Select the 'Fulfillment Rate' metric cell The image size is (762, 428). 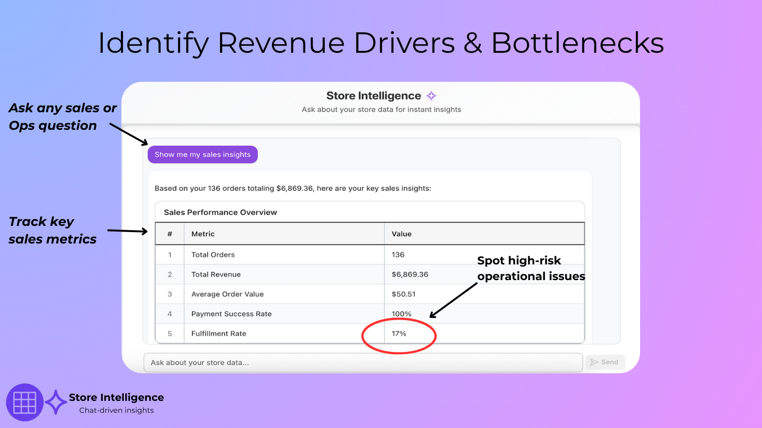[284, 333]
